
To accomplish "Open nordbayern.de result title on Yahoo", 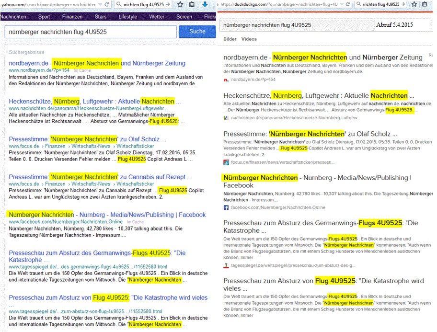I will (97, 63).
